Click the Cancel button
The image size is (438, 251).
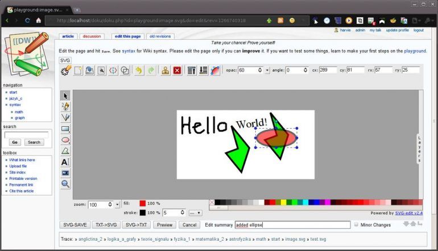pos(189,225)
